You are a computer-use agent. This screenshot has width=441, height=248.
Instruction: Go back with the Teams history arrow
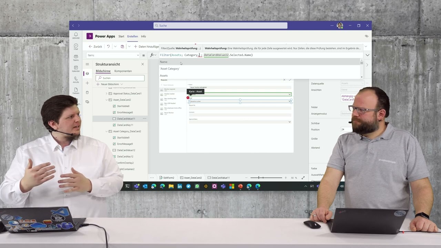(x=73, y=25)
